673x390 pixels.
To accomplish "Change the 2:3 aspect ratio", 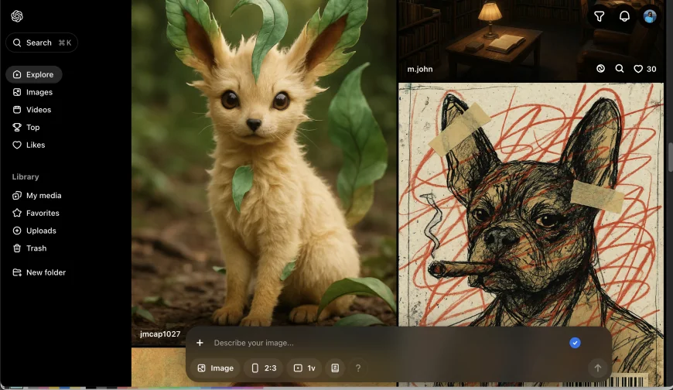I will click(264, 368).
